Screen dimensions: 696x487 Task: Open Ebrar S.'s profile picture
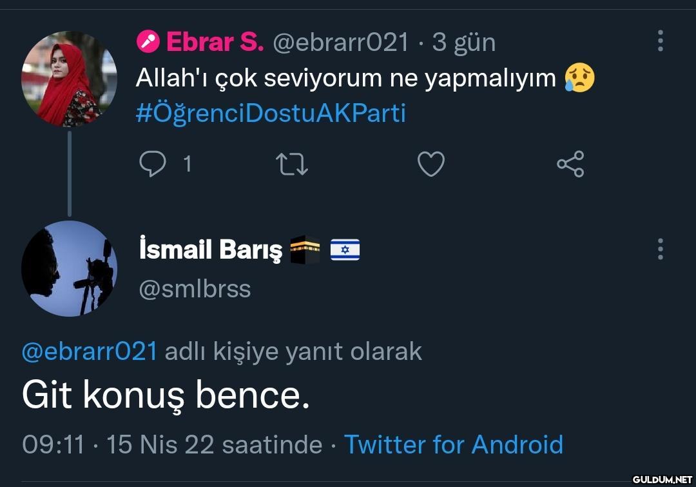point(69,79)
